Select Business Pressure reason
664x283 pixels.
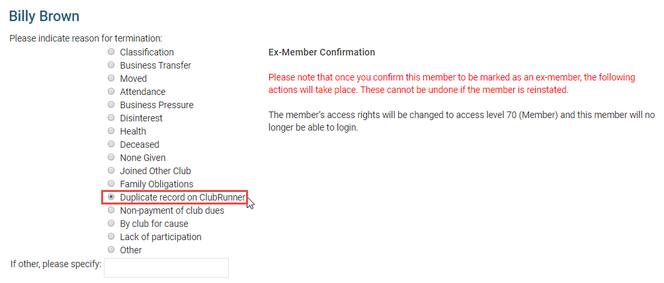(111, 105)
